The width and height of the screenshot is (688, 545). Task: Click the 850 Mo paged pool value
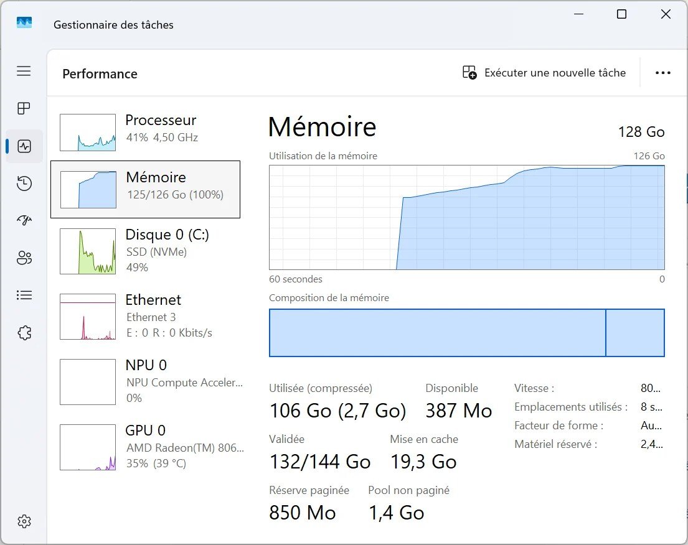click(x=303, y=513)
